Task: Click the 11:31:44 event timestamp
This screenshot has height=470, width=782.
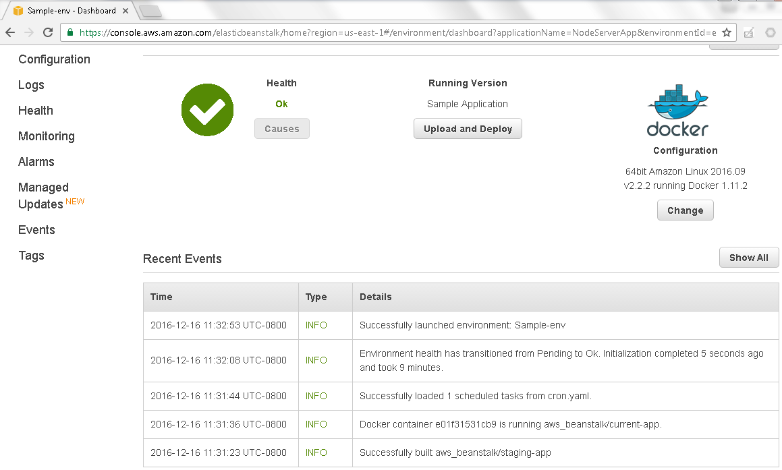Action: click(219, 396)
